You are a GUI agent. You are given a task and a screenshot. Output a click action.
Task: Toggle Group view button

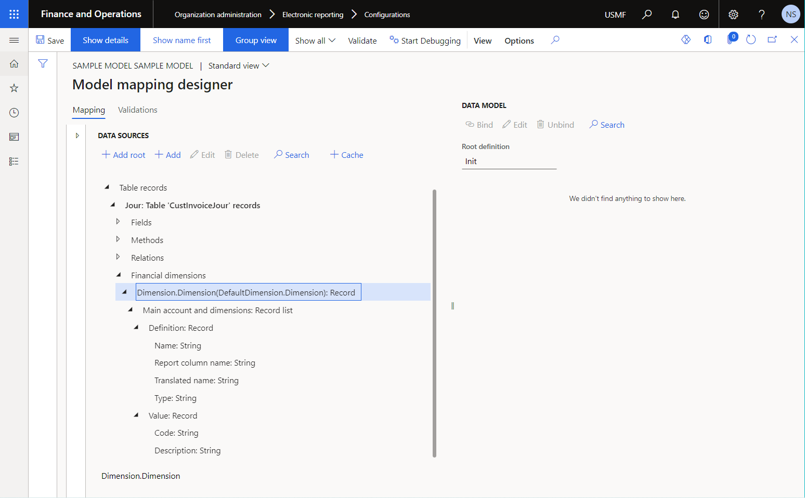click(x=256, y=40)
